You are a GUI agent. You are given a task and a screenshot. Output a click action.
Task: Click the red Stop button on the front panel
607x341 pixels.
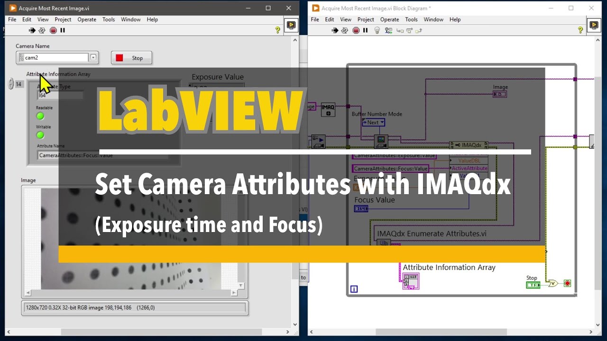131,58
